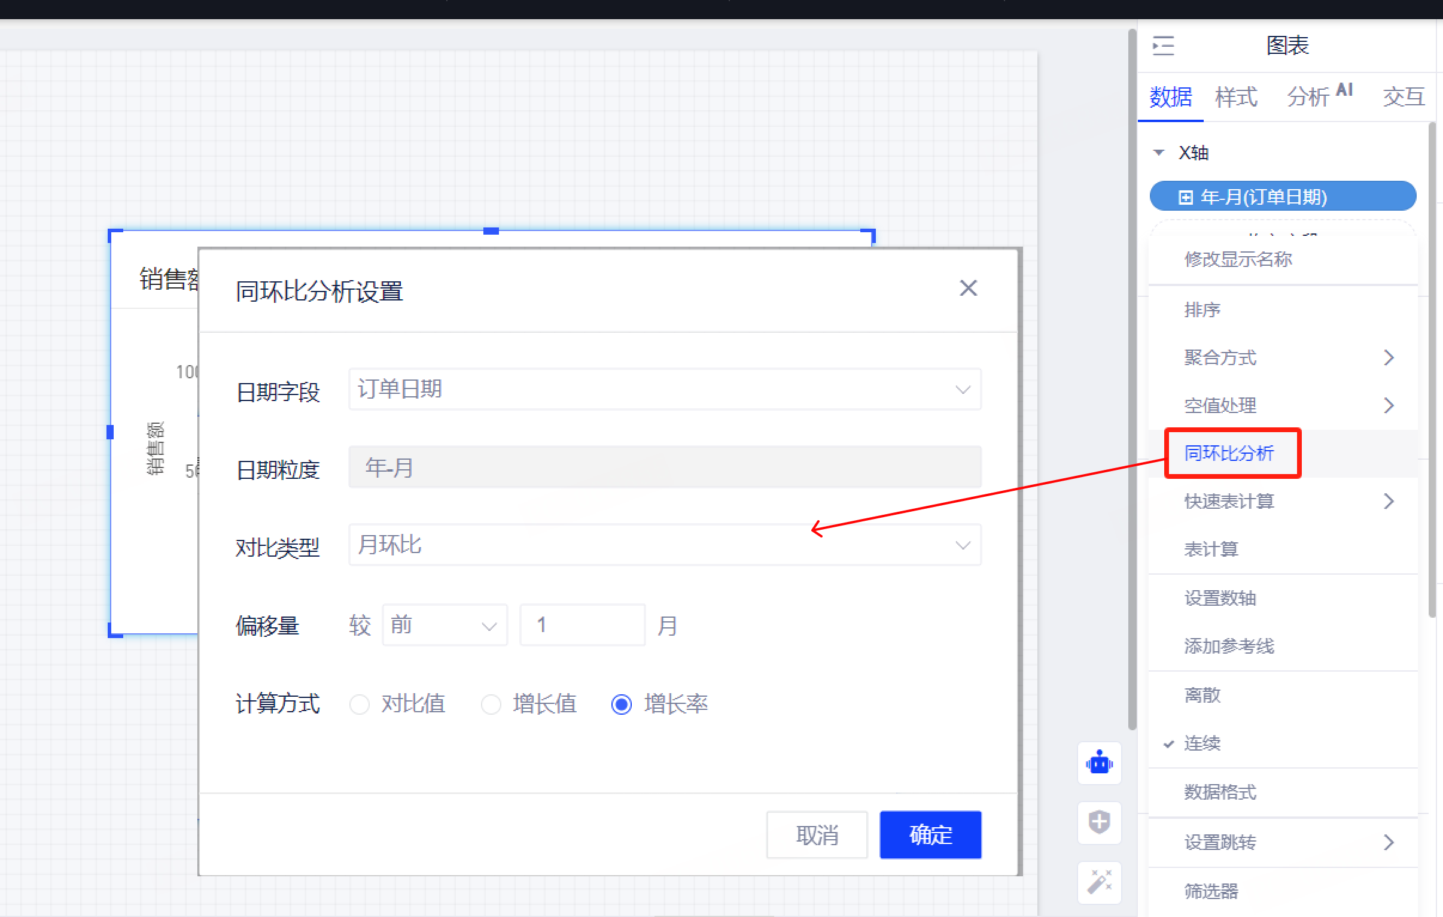Select the 增长率 radio button

[x=622, y=704]
